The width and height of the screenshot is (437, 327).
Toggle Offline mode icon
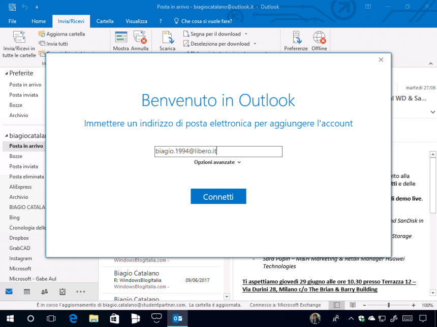319,37
